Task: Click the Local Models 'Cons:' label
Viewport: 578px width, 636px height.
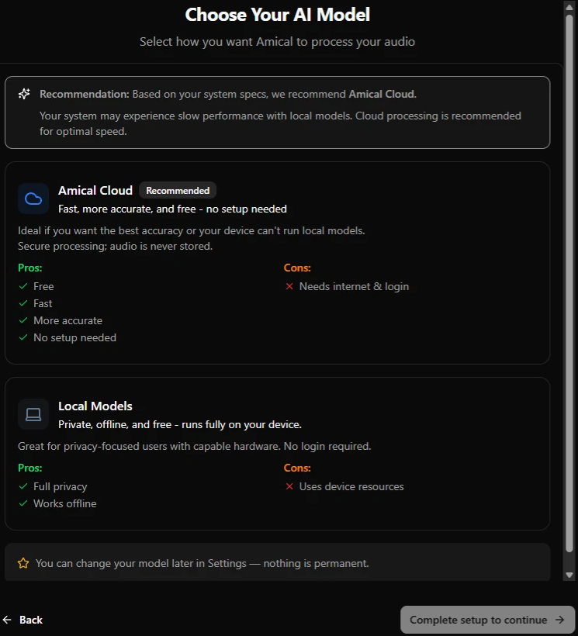Action: tap(297, 468)
